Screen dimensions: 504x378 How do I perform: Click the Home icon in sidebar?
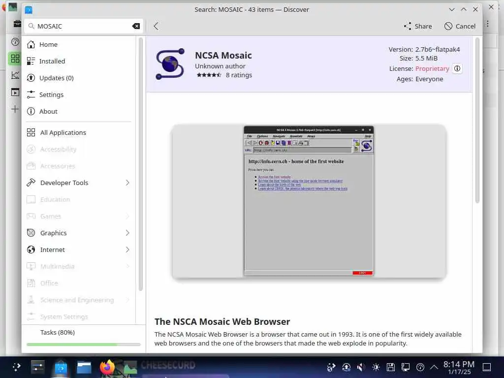coord(31,44)
